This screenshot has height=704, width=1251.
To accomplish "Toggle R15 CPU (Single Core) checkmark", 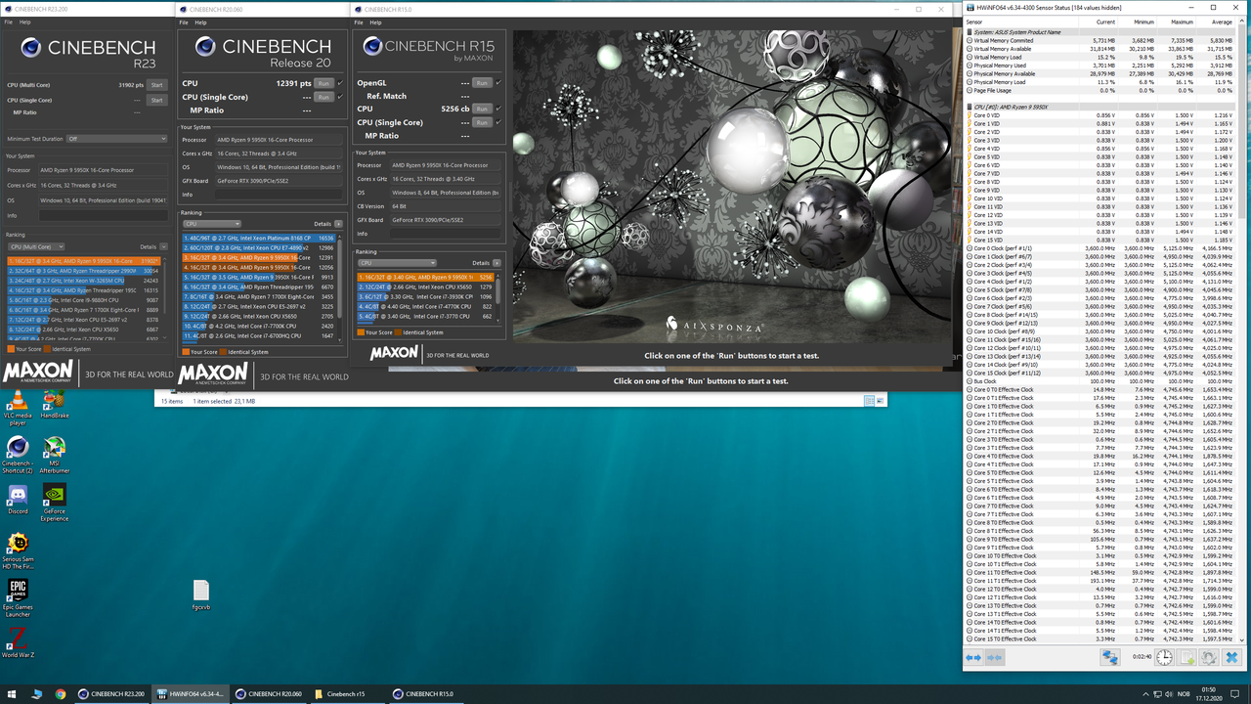I will pyautogui.click(x=498, y=122).
